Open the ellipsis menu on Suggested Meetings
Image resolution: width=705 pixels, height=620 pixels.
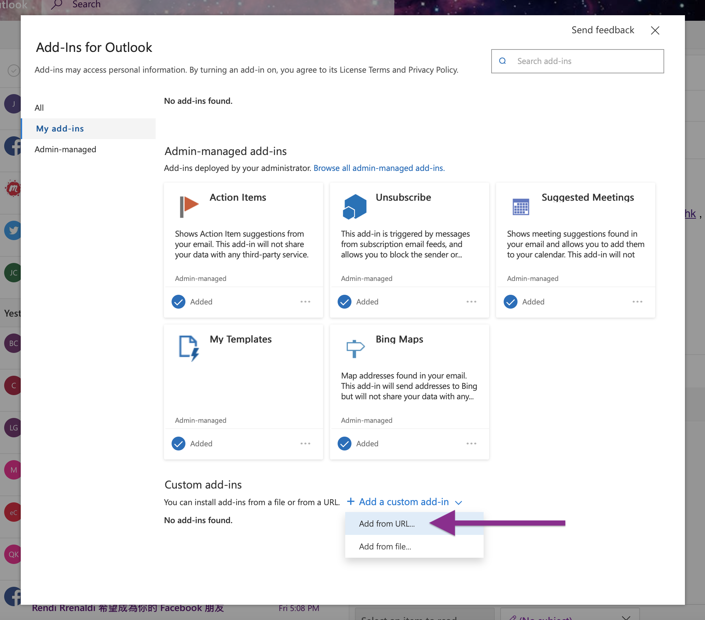(638, 301)
